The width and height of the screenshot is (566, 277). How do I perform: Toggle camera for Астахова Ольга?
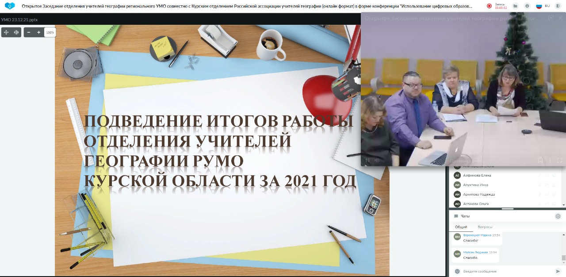[547, 204]
